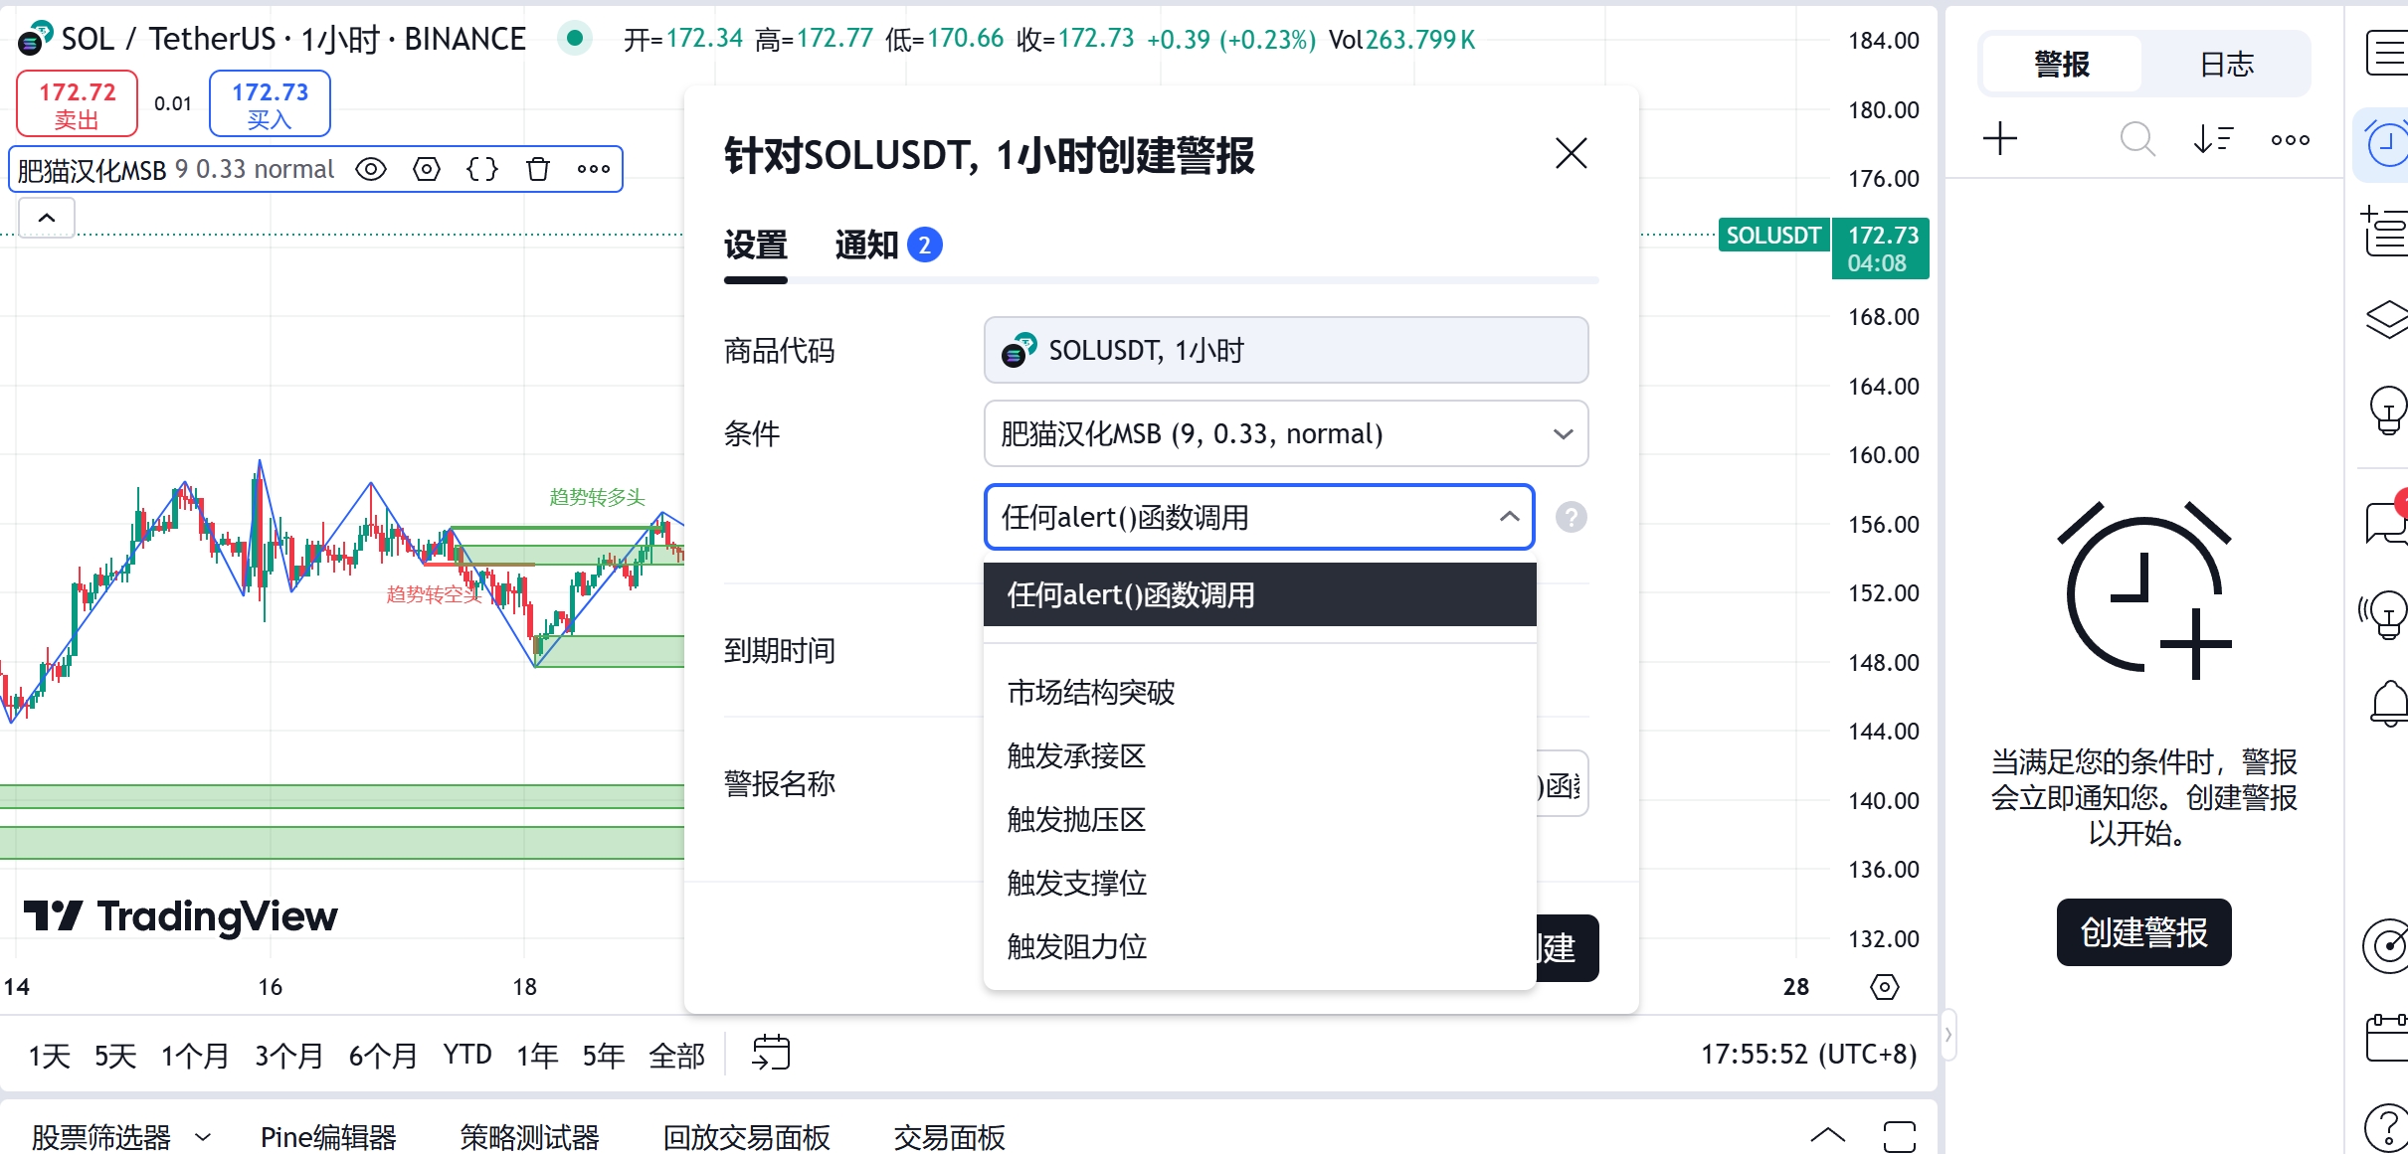Open the Pine编辑器 tab

[328, 1136]
